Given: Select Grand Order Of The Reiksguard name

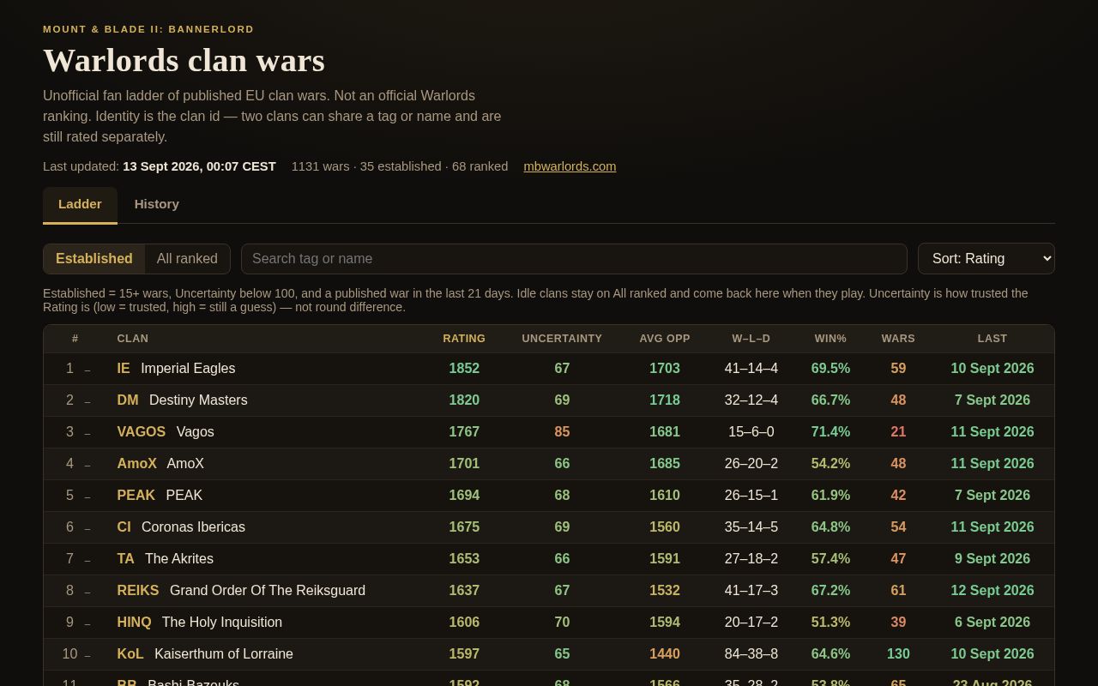Looking at the screenshot, I should pos(268,591).
